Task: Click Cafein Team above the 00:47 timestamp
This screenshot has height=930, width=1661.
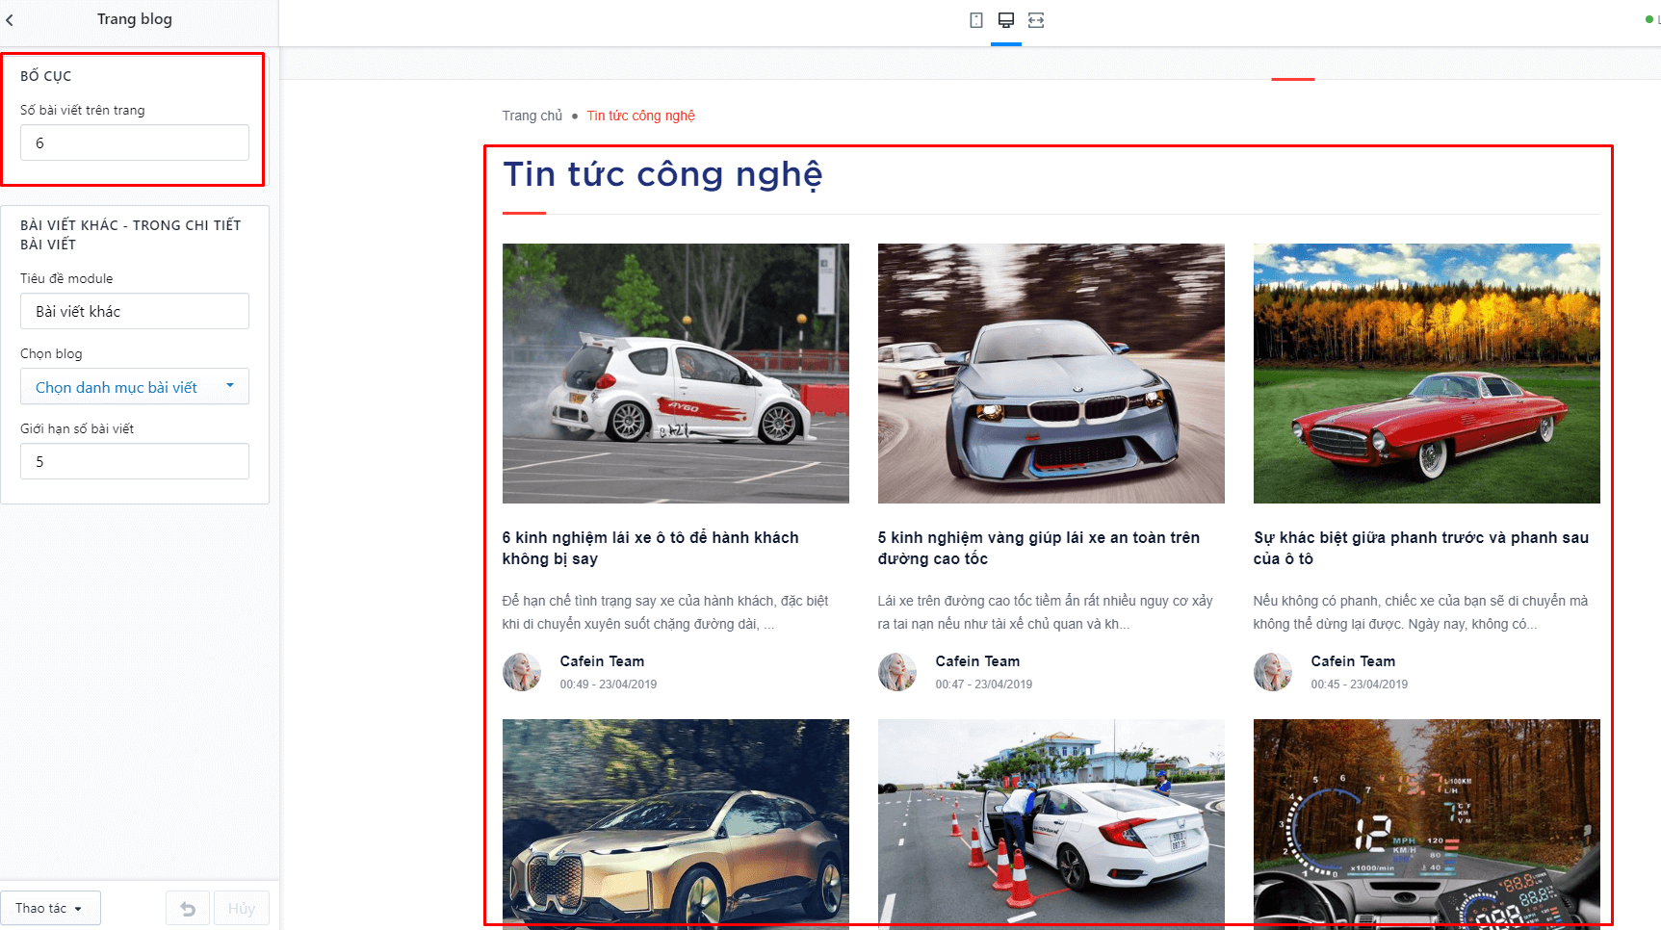Action: click(977, 661)
